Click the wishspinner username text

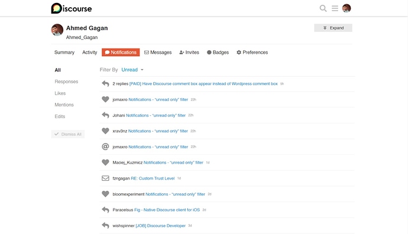(x=124, y=226)
